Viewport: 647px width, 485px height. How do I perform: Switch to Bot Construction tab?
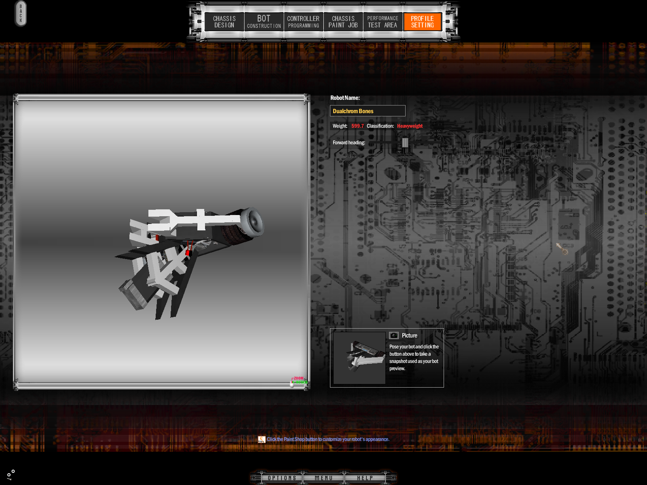[x=264, y=22]
